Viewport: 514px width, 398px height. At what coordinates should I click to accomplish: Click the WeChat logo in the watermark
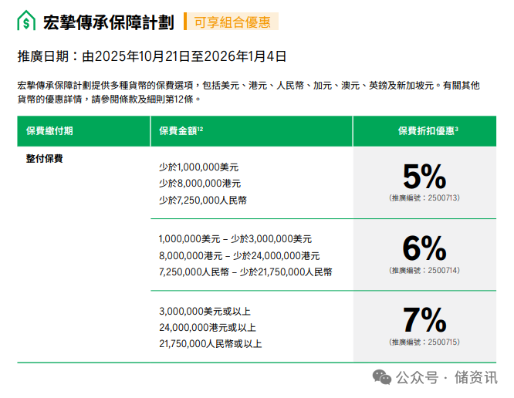pos(382,377)
